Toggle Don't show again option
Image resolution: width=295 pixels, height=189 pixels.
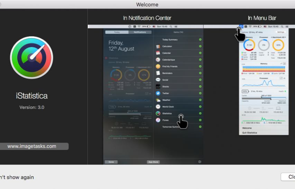click(x=17, y=177)
